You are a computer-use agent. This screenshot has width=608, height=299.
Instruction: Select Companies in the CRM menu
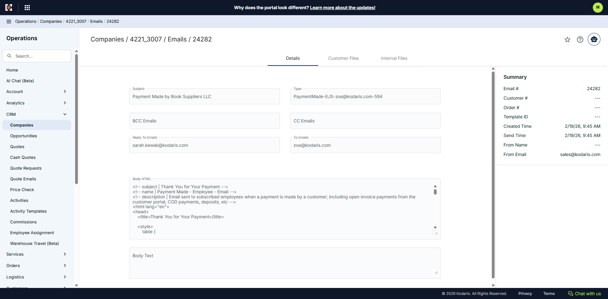37,125
